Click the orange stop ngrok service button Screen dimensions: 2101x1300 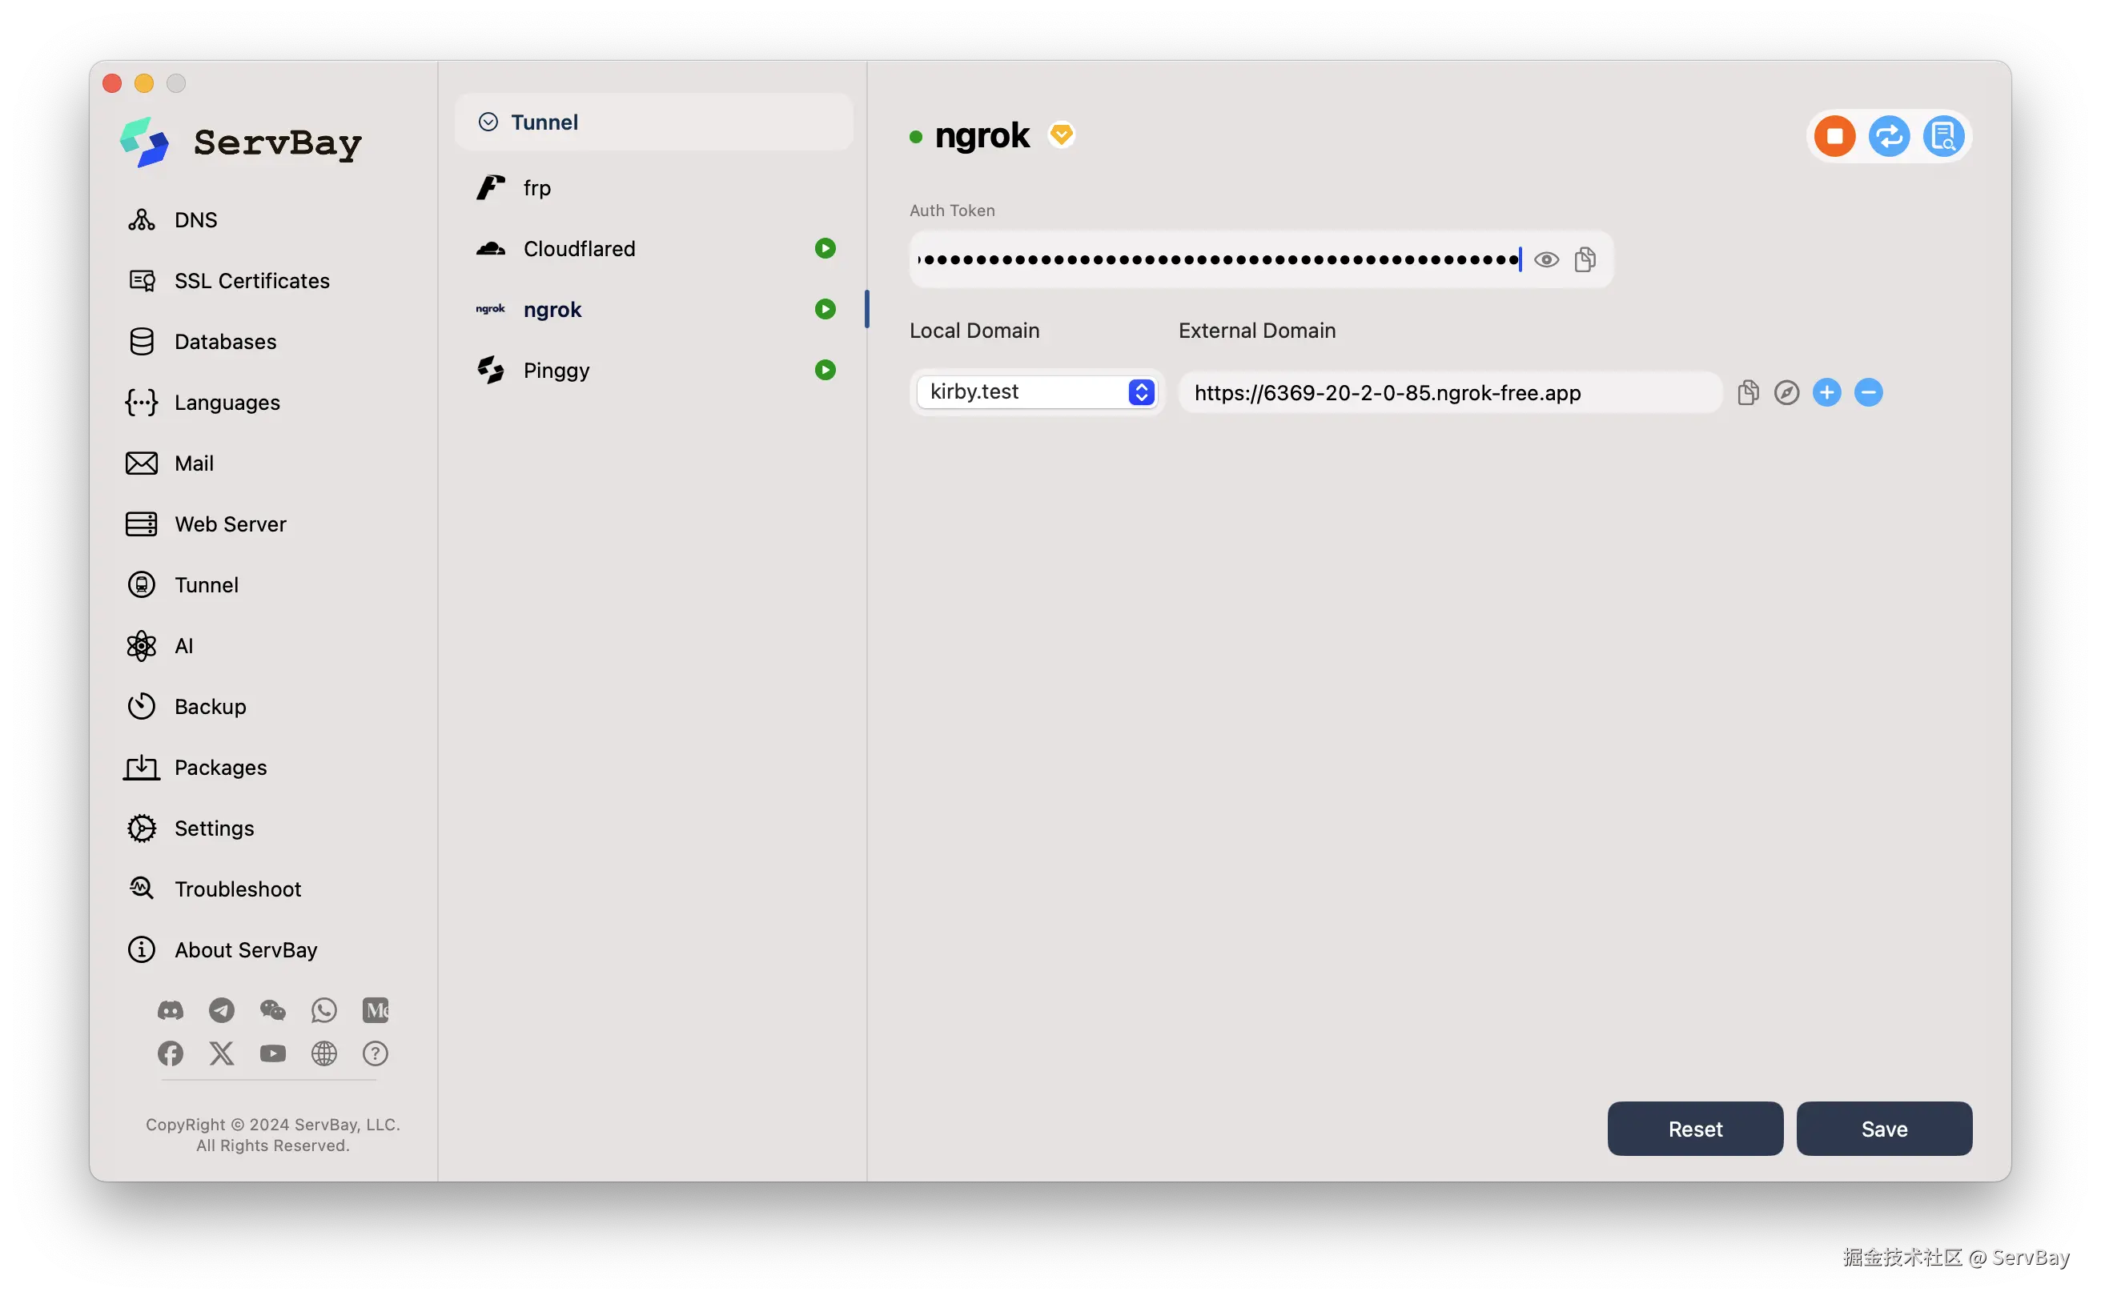pyautogui.click(x=1834, y=136)
